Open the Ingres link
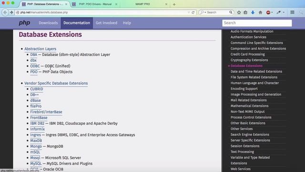 click(35, 135)
